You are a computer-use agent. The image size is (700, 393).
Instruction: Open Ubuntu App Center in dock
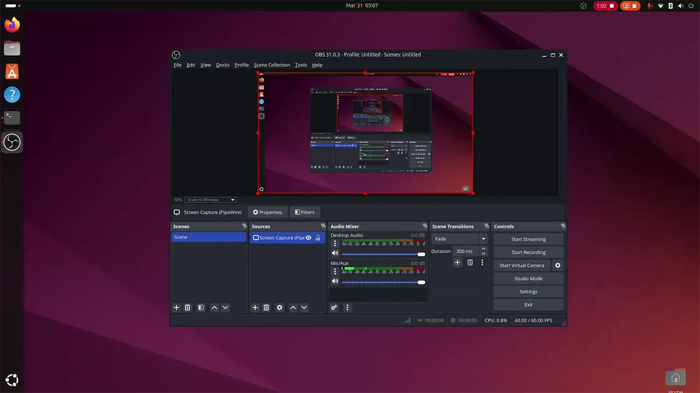tap(12, 72)
